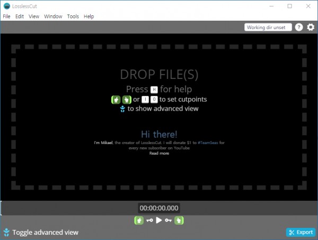This screenshot has height=240, width=318.
Task: Set cut start with bottom-left green hand icon
Action: point(139,220)
